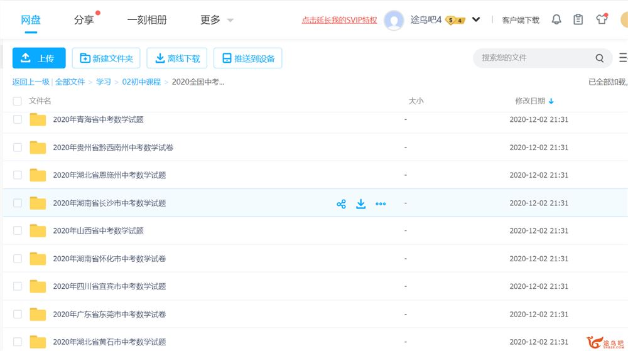Click folder icon of 黄石市 row
Screen dimensions: 628x351
(x=38, y=342)
